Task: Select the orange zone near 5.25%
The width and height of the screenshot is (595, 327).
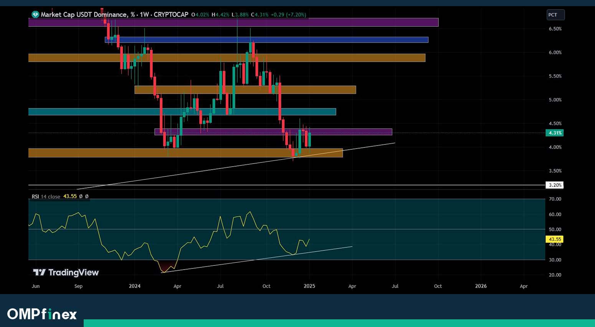Action: (245, 90)
